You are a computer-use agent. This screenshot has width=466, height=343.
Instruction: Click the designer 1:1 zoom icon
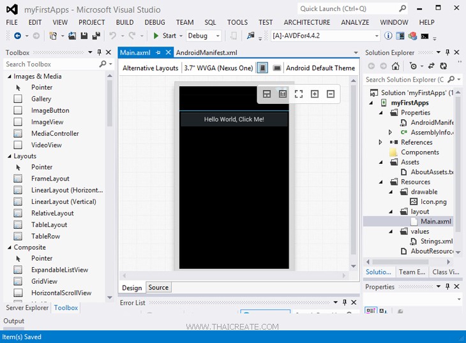(x=283, y=94)
